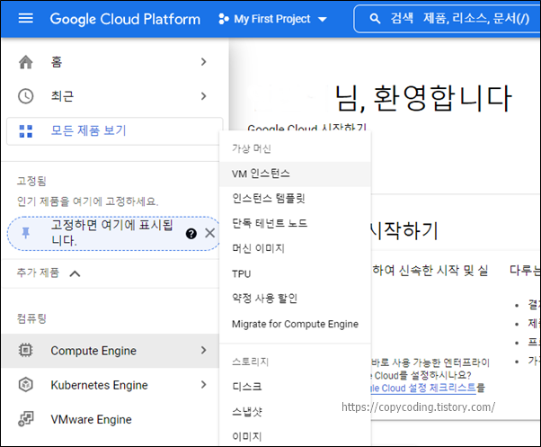Click the 컴퓨팅 category label
This screenshot has width=541, height=447.
[x=31, y=318]
